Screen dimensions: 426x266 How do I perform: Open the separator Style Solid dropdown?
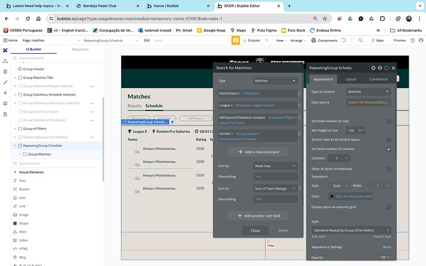[340, 186]
